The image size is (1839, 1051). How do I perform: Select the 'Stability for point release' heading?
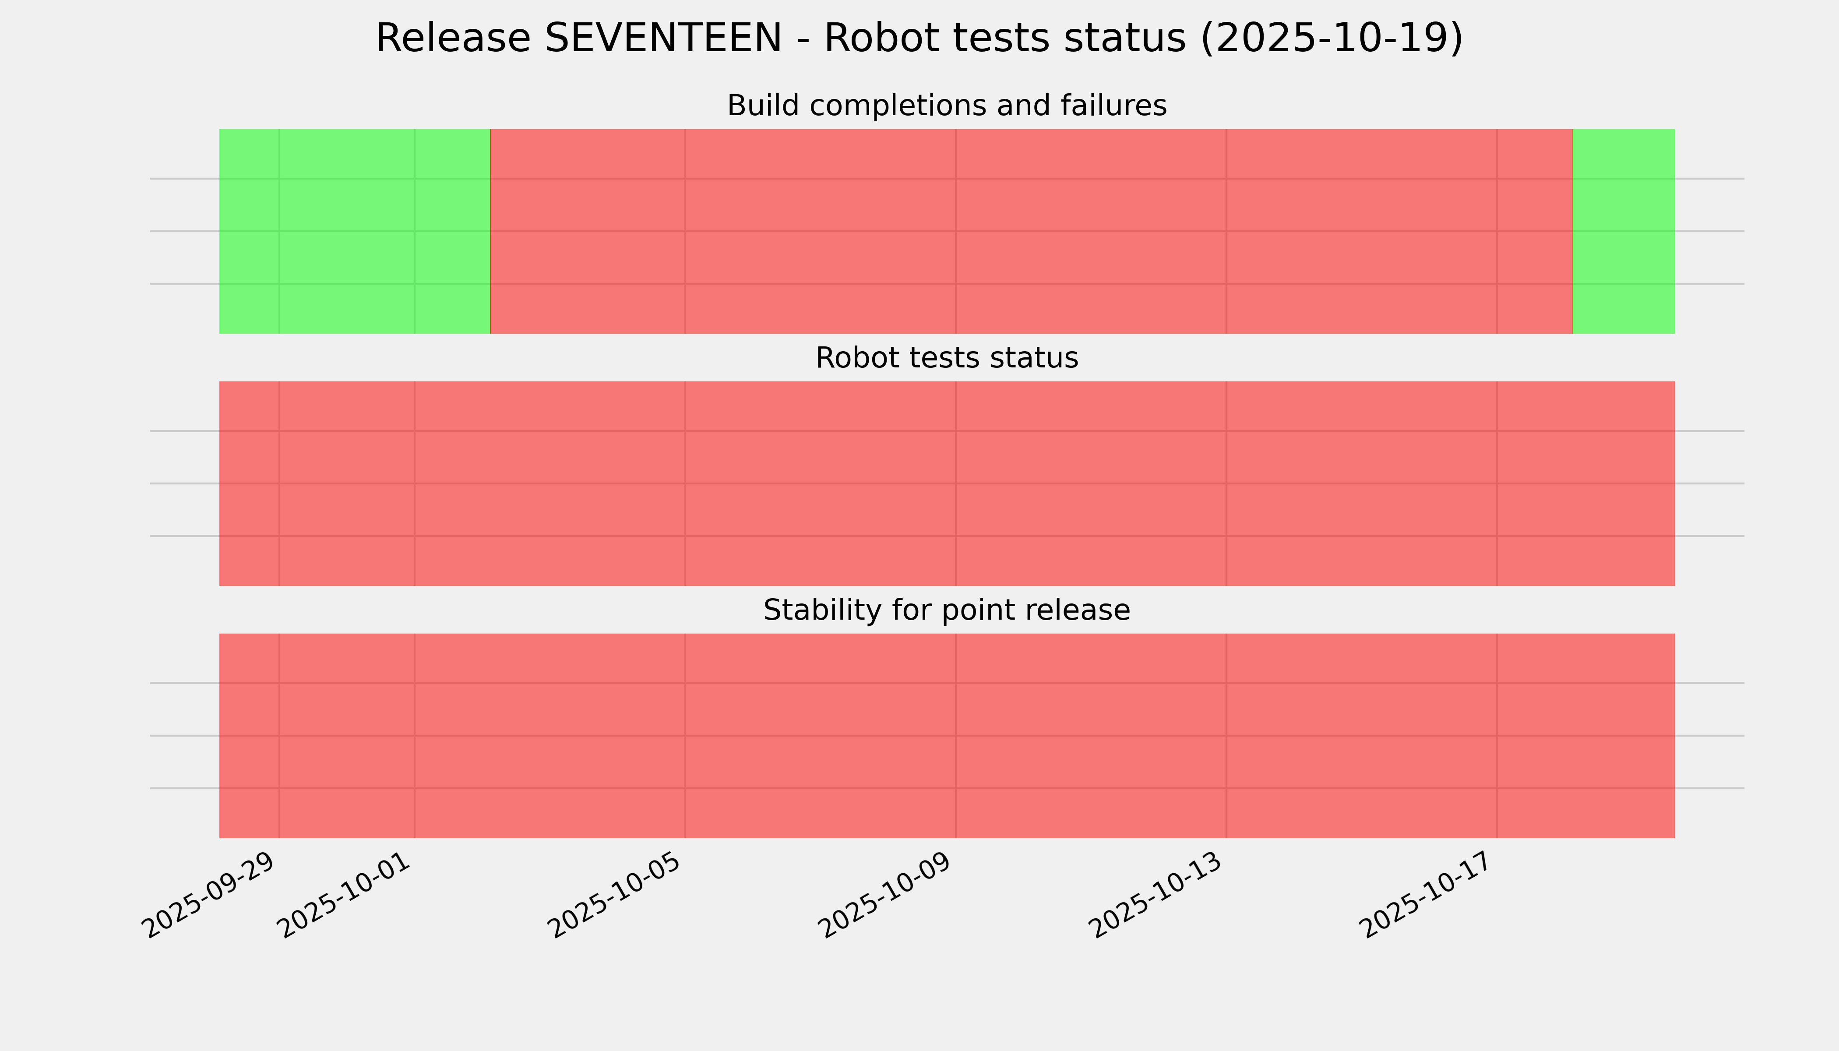click(x=946, y=611)
